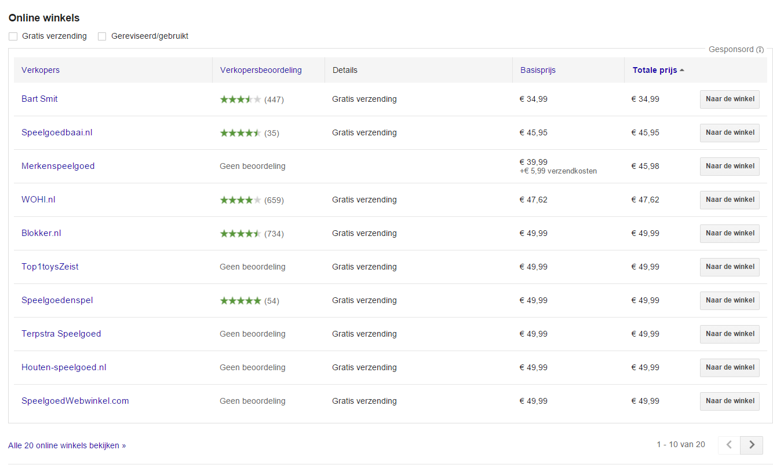773x472 pixels.
Task: Click the (659) review count
Action: 274,200
